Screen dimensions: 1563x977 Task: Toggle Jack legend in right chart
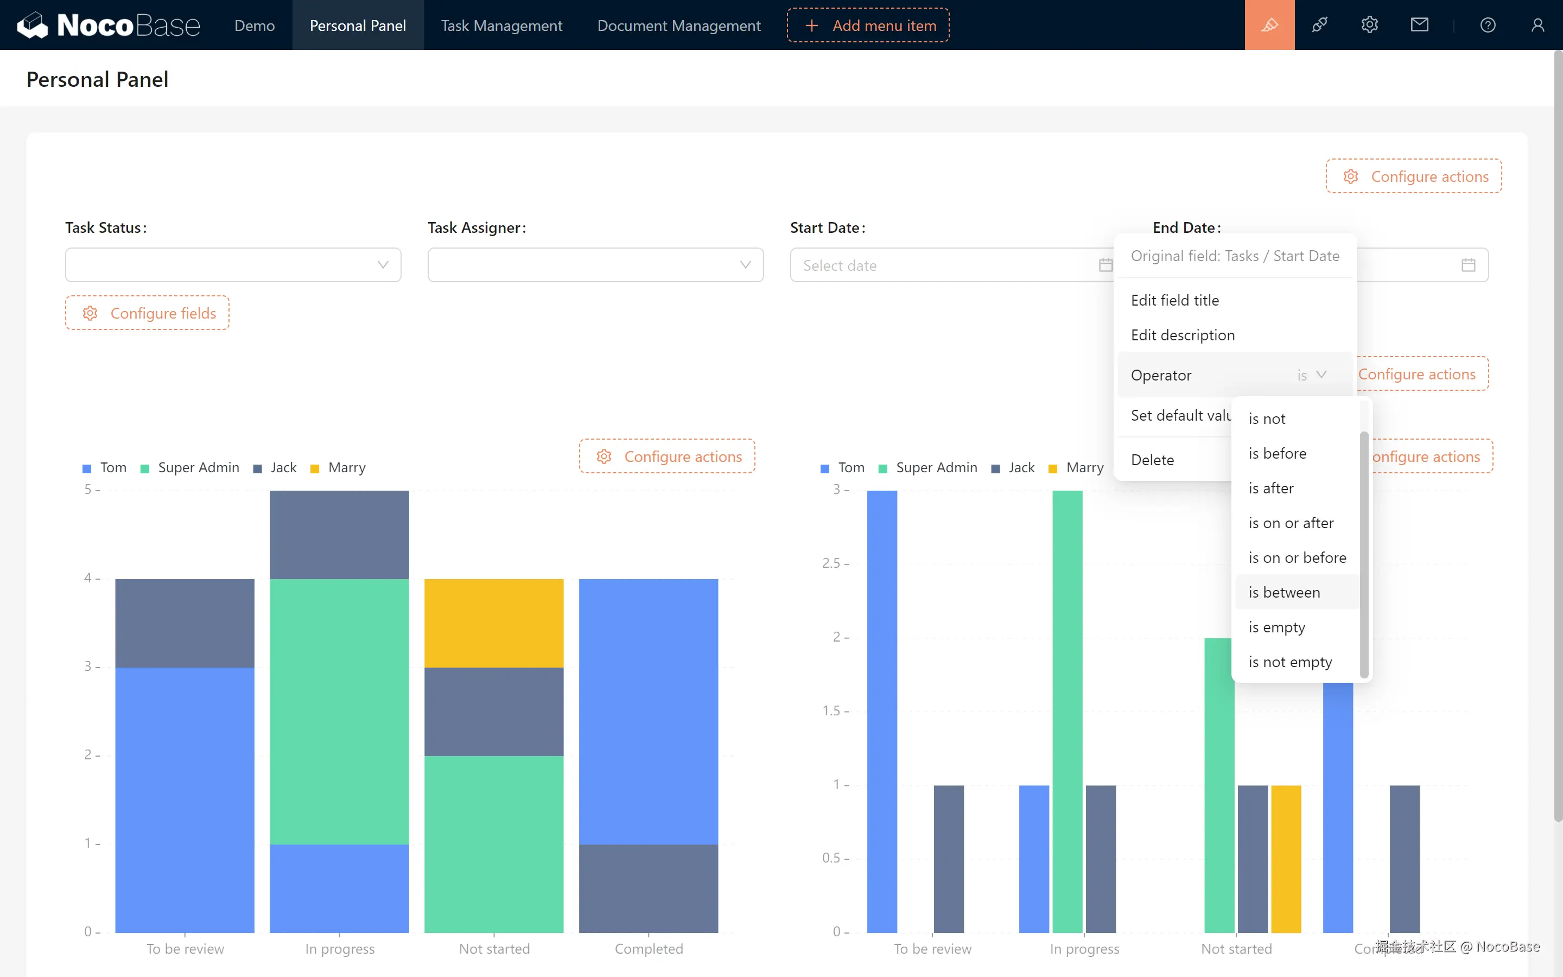click(1013, 468)
